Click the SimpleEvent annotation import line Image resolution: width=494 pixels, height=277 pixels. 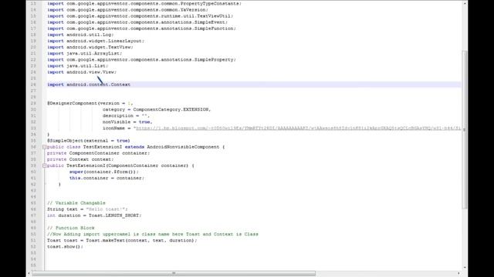coord(137,22)
